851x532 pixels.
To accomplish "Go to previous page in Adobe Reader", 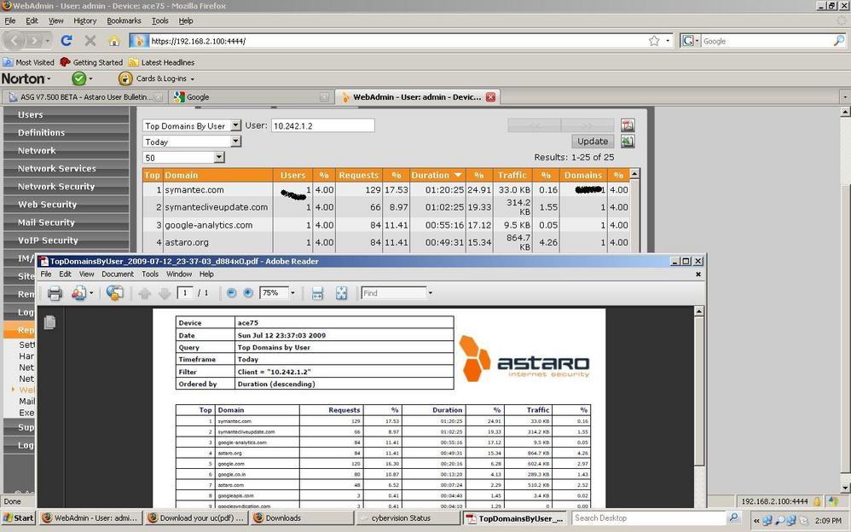I will point(144,293).
